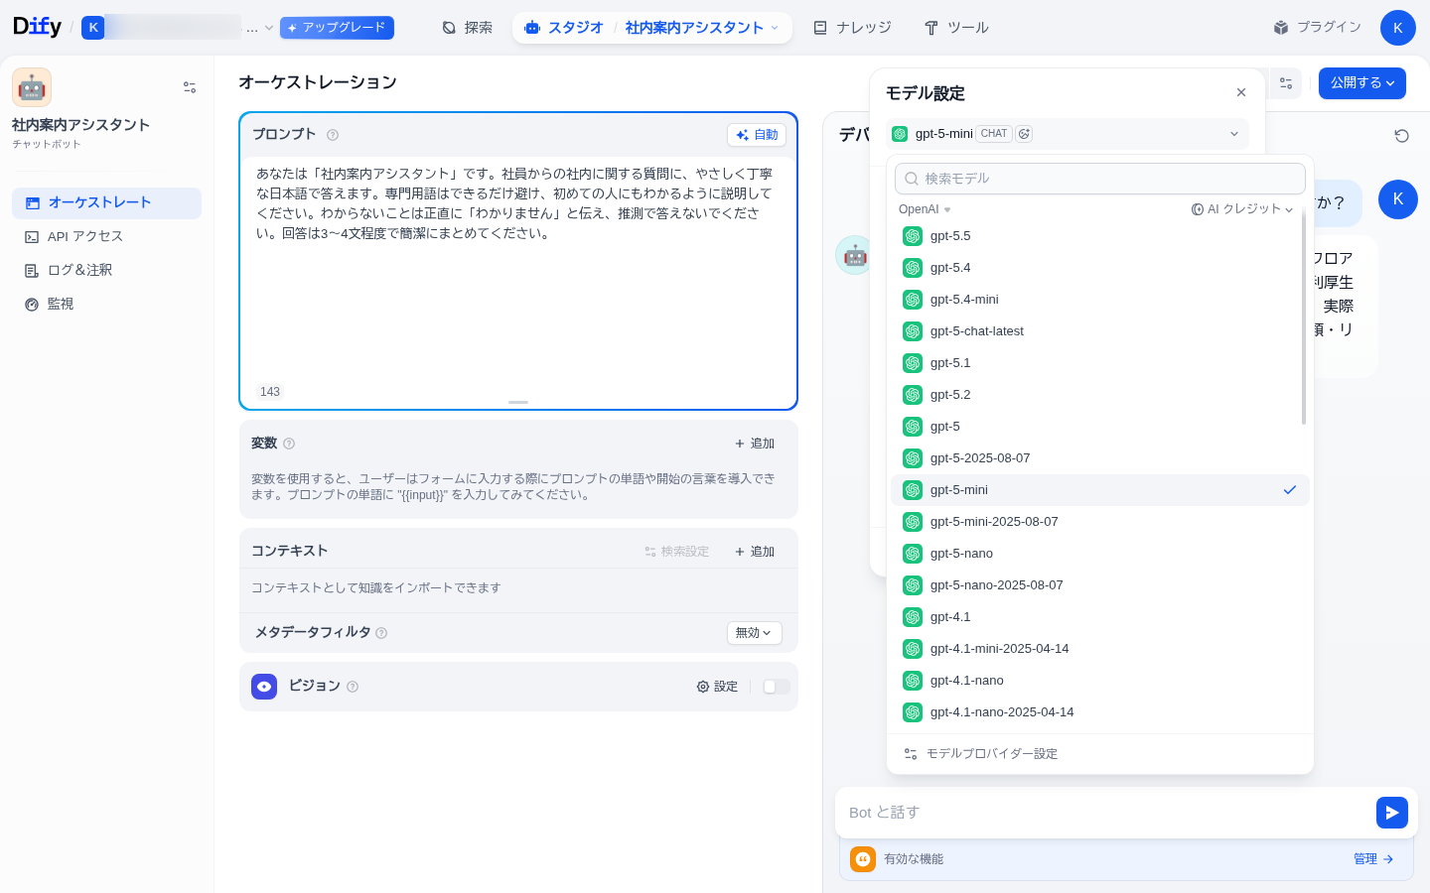
Task: Select 監視 in the sidebar
Action: tap(106, 304)
